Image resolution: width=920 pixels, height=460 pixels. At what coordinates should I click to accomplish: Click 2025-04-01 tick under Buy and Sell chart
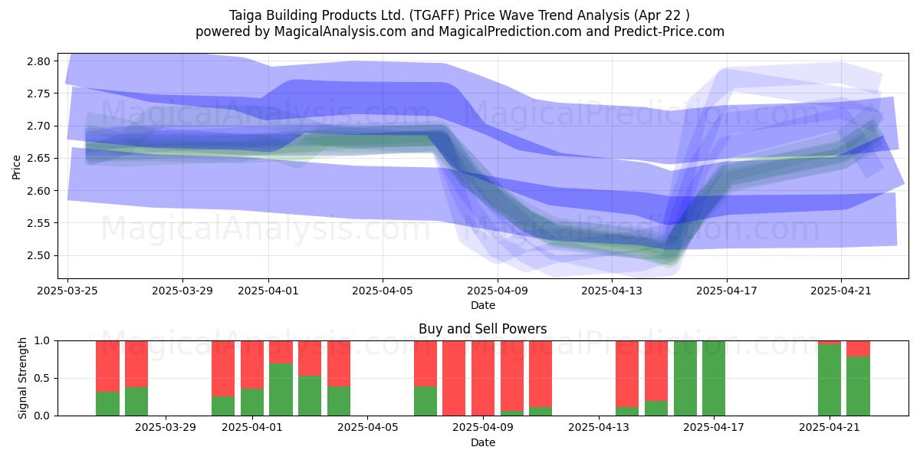click(252, 428)
